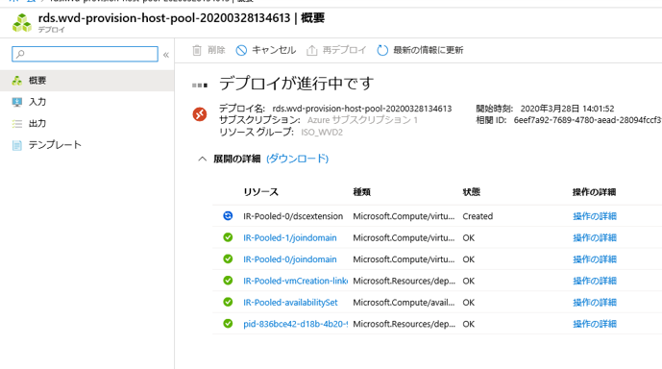Open 操作の詳細 link for dscextension row
The image size is (662, 369).
[595, 216]
